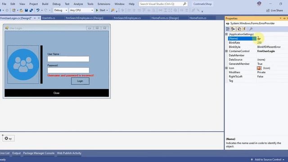Switch to frmSearchEmployee.cs [Design] tab
The image size is (288, 162).
click(85, 18)
